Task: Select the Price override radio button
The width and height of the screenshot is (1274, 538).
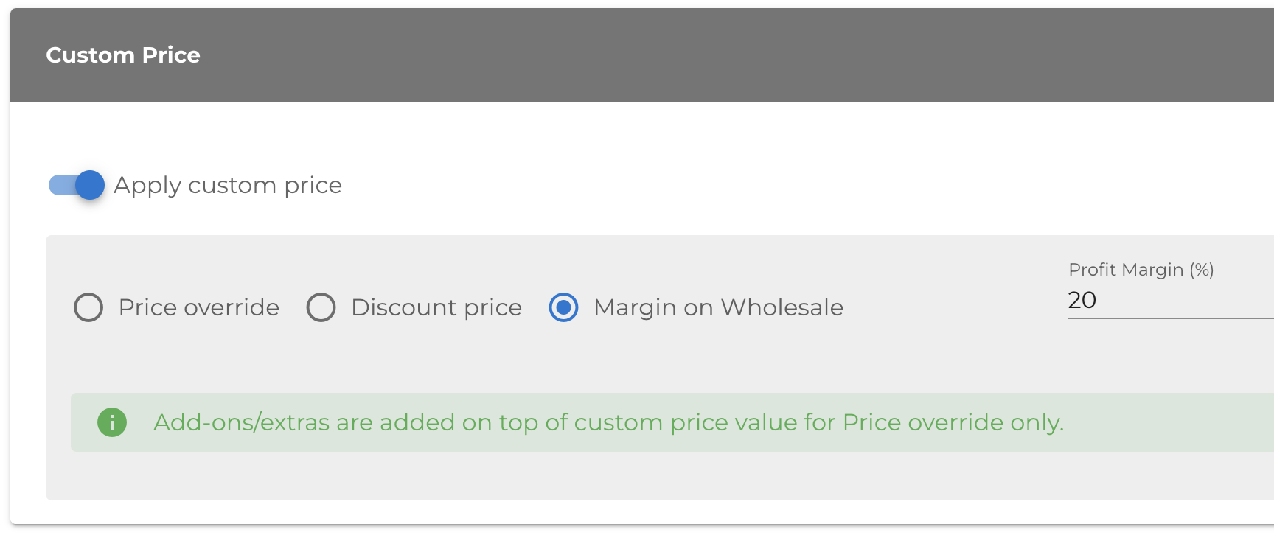Action: (88, 307)
